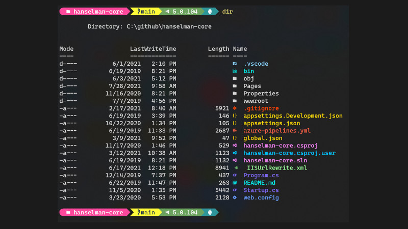Screen dimensions: 408x229
Task: Select the obj folder name
Action: coord(249,78)
